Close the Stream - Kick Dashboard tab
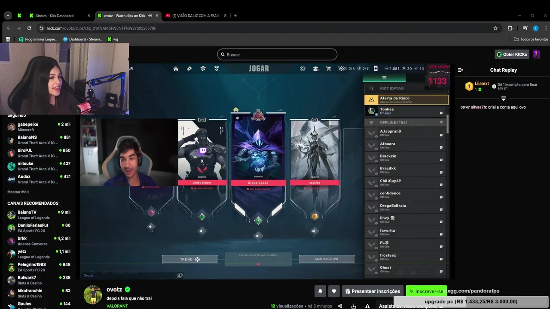The height and width of the screenshot is (309, 550). (x=89, y=15)
